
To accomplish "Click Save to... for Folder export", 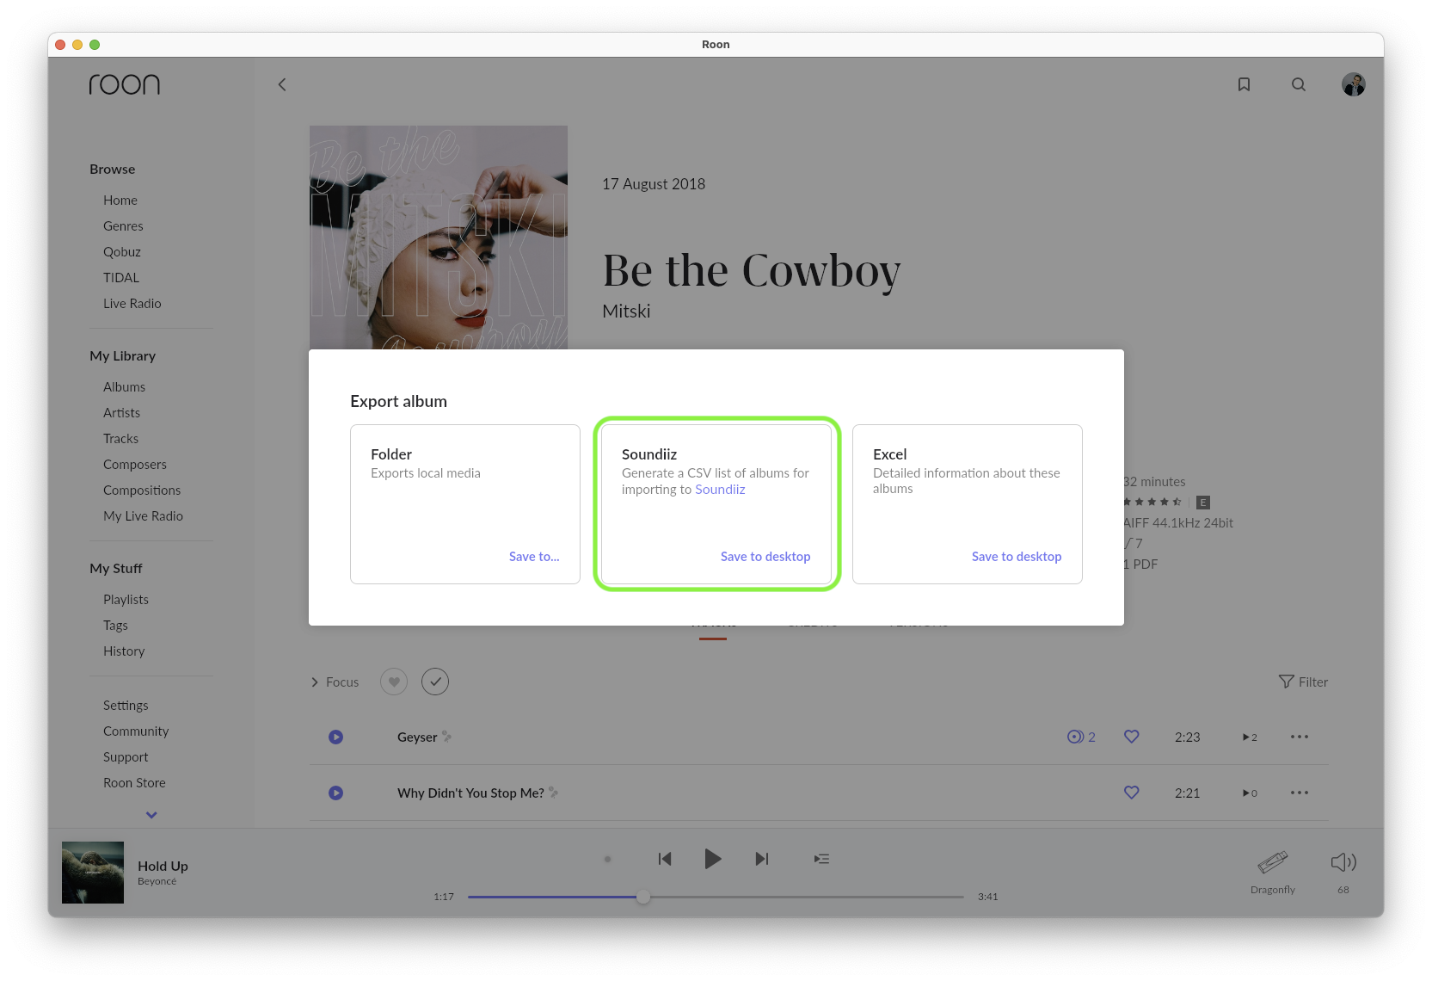I will tap(534, 557).
